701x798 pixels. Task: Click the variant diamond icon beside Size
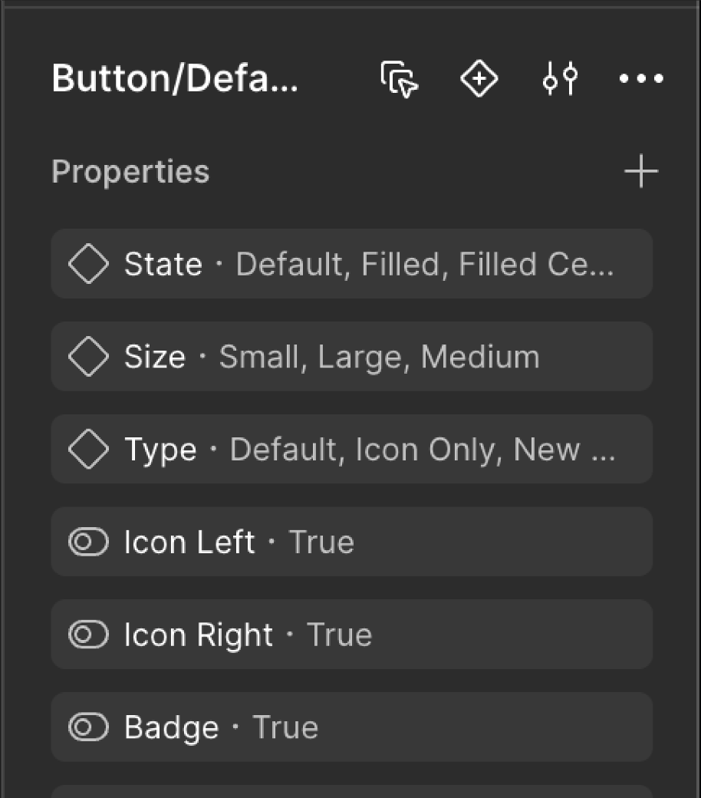[x=87, y=356]
